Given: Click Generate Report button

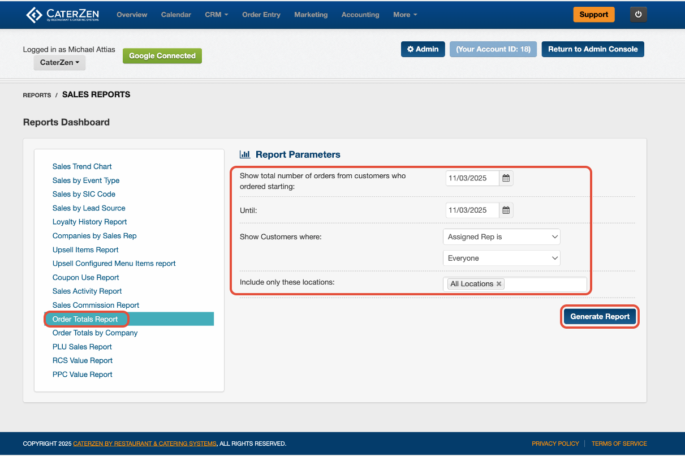Looking at the screenshot, I should [600, 317].
